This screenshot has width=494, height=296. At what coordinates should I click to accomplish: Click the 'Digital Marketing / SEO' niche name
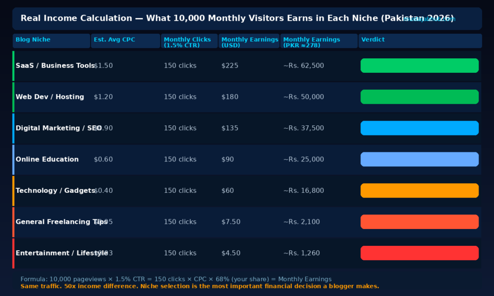(58, 128)
